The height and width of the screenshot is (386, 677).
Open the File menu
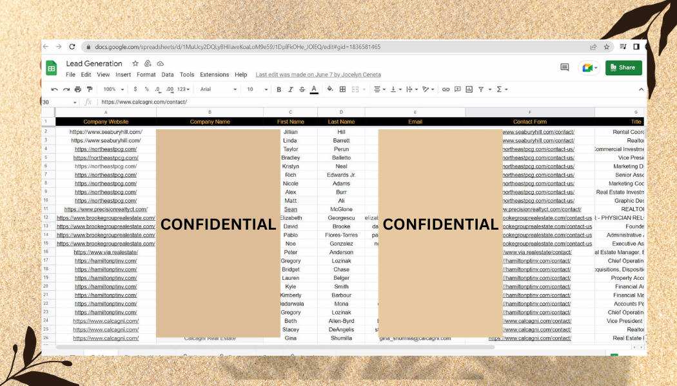click(x=70, y=75)
